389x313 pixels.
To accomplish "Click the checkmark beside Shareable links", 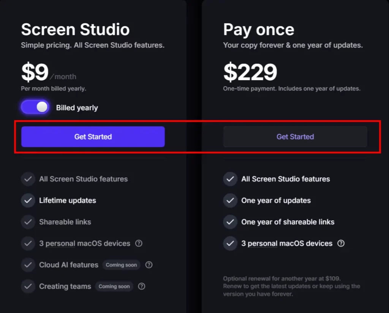I will tap(28, 222).
